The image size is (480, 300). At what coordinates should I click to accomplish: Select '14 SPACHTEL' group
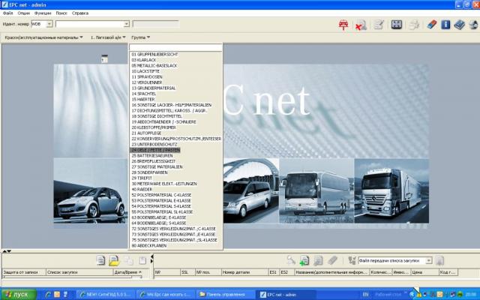click(144, 94)
